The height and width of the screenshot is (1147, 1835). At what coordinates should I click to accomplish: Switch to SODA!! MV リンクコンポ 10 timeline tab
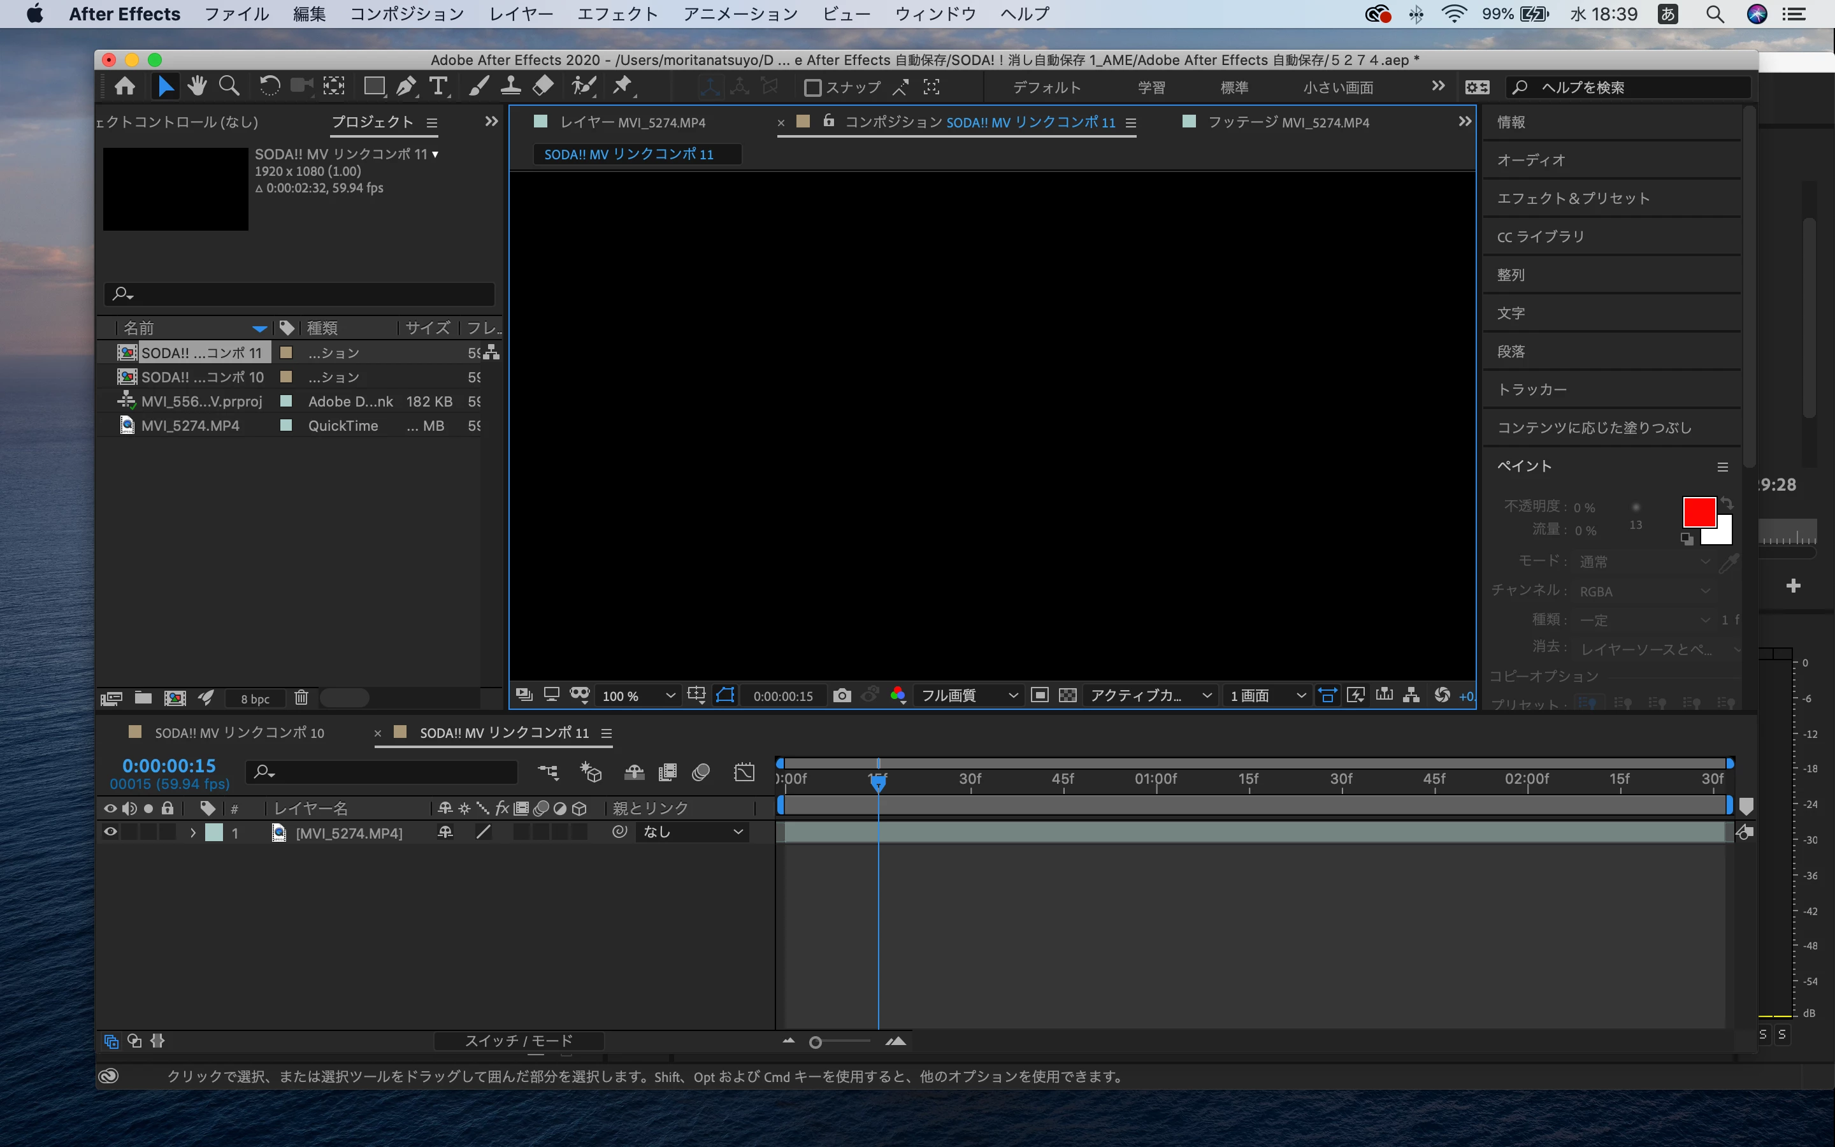(x=239, y=733)
